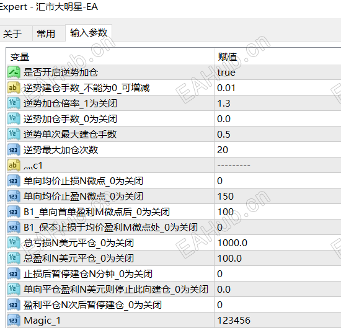The image size is (341, 328).
Task: Click the double icon beside 逆势单次最大建仓手数
Action: [14, 135]
